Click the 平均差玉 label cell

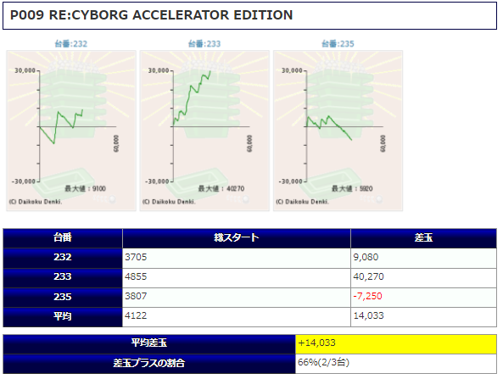149,344
